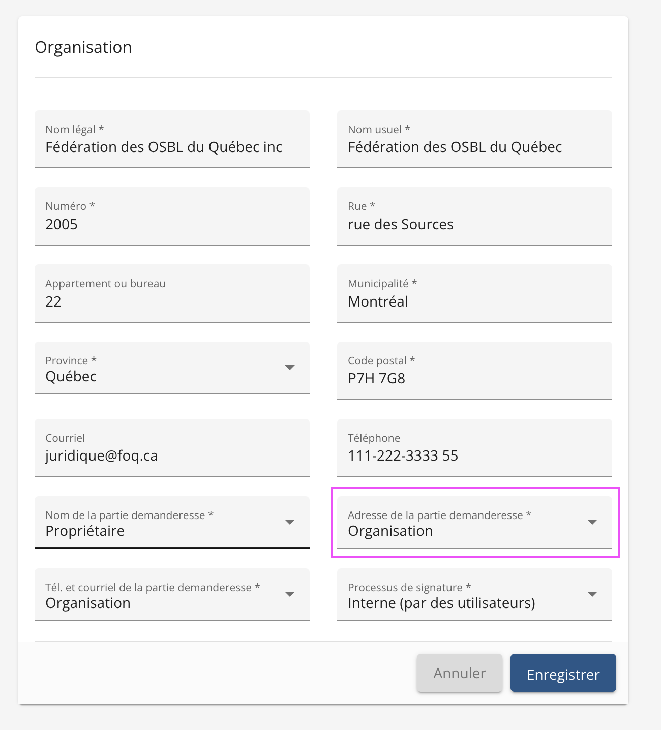Click arrow icon in Tél. et courriel select
661x730 pixels.
coord(290,594)
